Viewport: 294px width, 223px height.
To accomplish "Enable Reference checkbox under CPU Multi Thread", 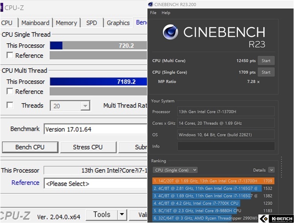I will point(10,91).
